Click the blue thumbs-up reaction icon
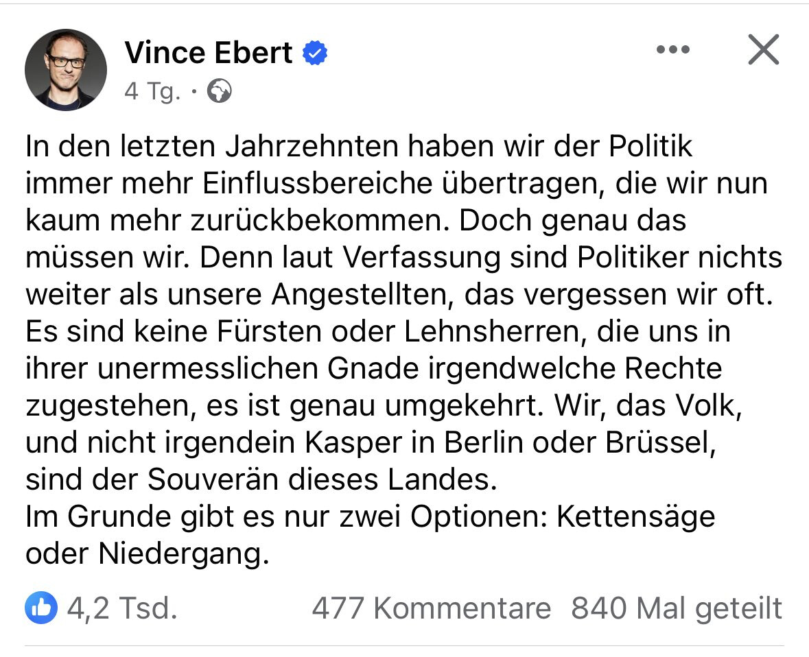 pos(41,608)
